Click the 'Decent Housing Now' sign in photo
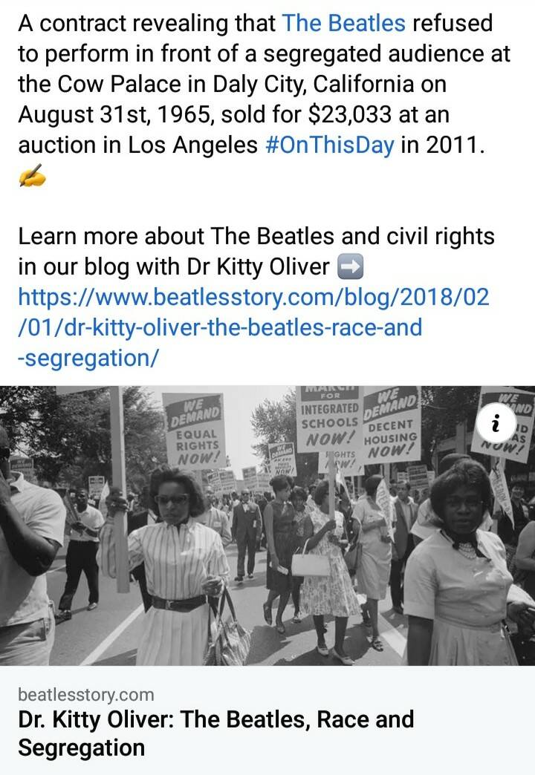 click(392, 425)
